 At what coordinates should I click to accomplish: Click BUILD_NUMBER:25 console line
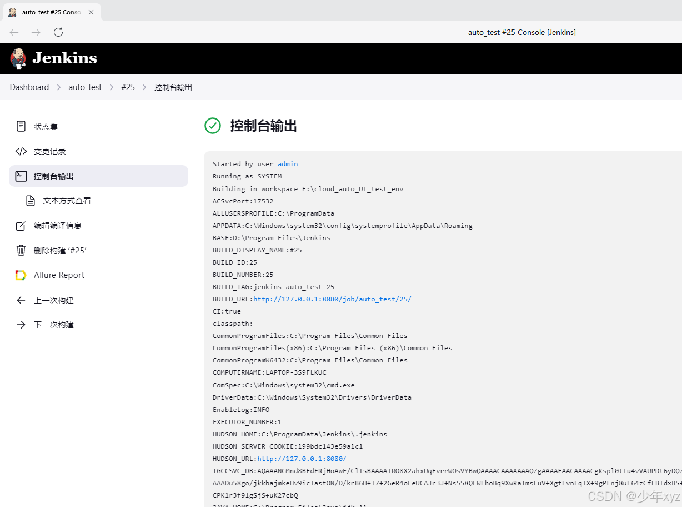(243, 275)
